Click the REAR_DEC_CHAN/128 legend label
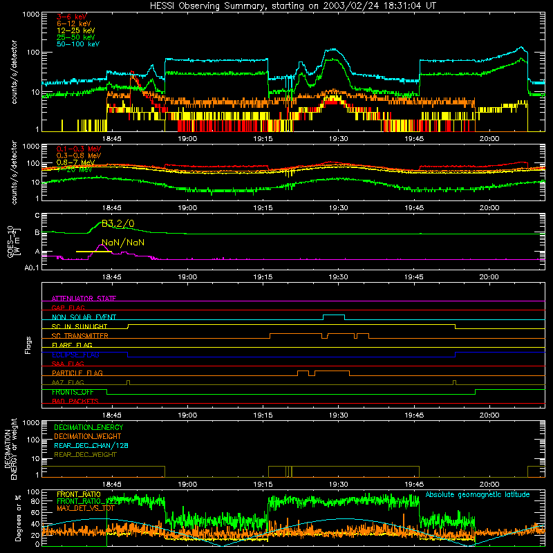 pyautogui.click(x=91, y=446)
